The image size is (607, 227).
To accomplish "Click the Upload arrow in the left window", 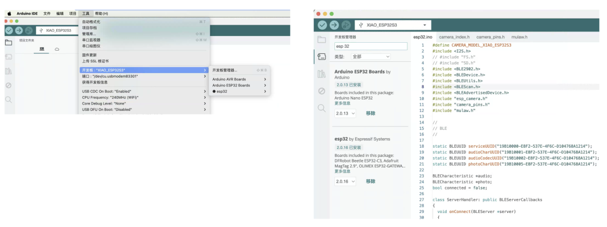I will point(19,30).
